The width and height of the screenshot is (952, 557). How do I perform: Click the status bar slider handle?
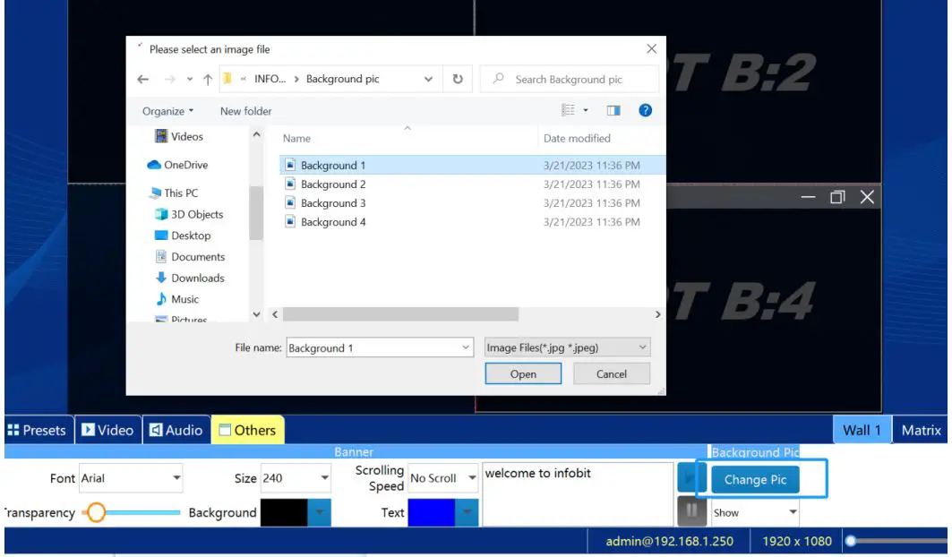[851, 541]
